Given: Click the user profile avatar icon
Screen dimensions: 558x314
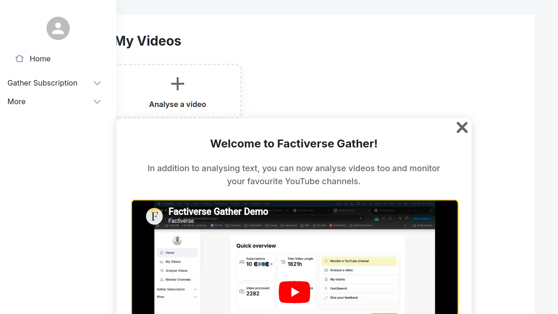Looking at the screenshot, I should point(58,28).
